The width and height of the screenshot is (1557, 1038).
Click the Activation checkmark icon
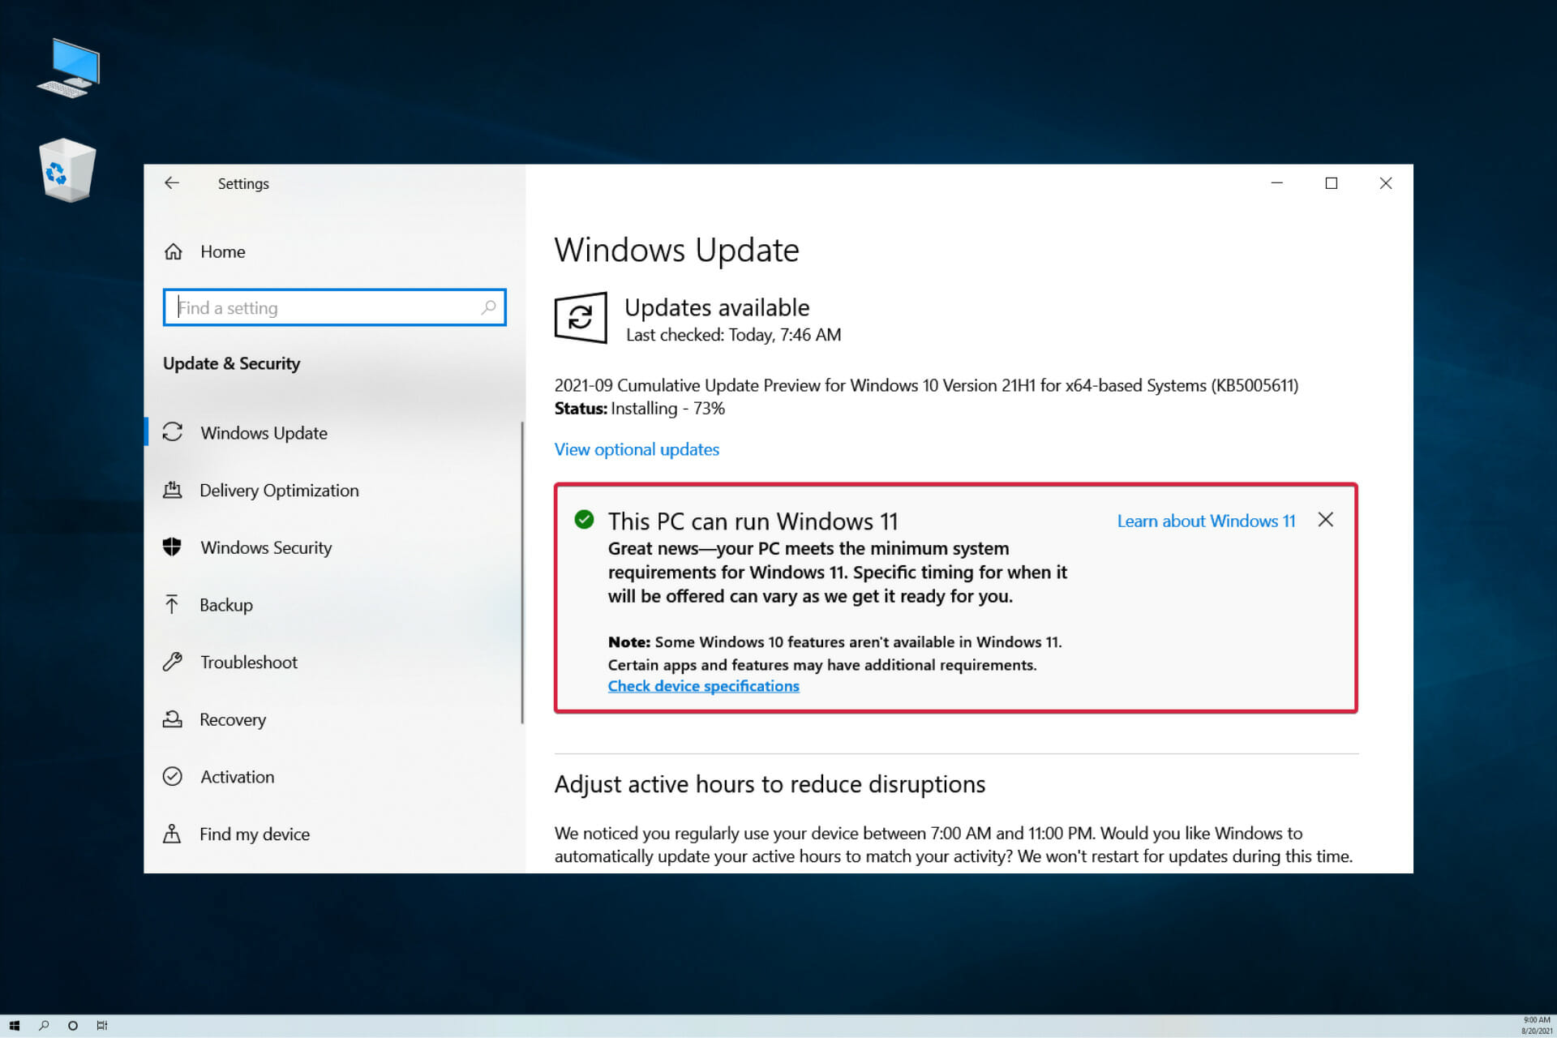coord(172,776)
